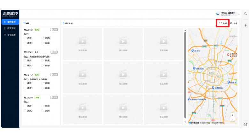Image resolution: width=249 pixels, height=137 pixels.
Task: Select the plate number 粤GV8621
Action: point(28,30)
